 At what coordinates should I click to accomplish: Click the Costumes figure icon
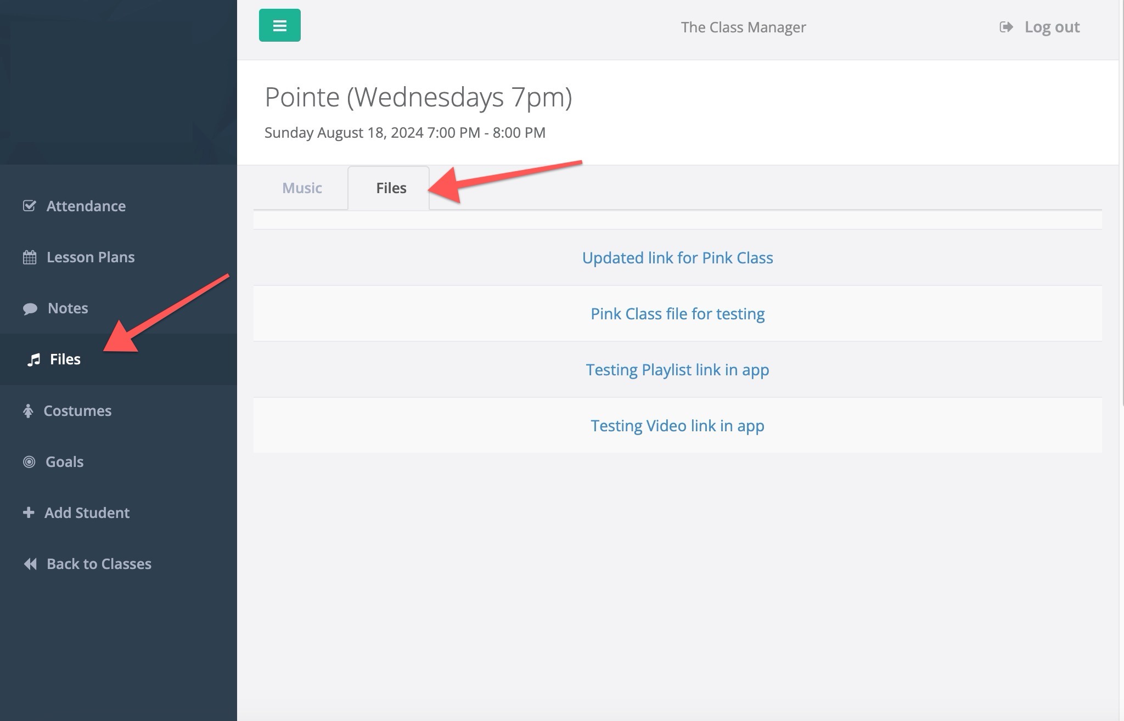(x=28, y=410)
